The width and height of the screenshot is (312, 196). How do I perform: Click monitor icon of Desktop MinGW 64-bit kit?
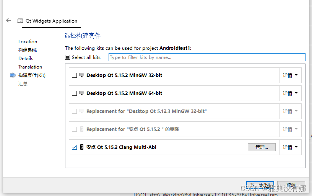pos(82,93)
